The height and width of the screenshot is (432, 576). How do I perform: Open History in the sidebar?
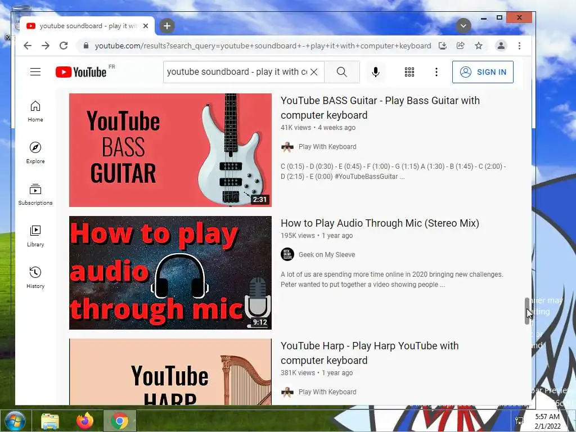click(x=35, y=278)
